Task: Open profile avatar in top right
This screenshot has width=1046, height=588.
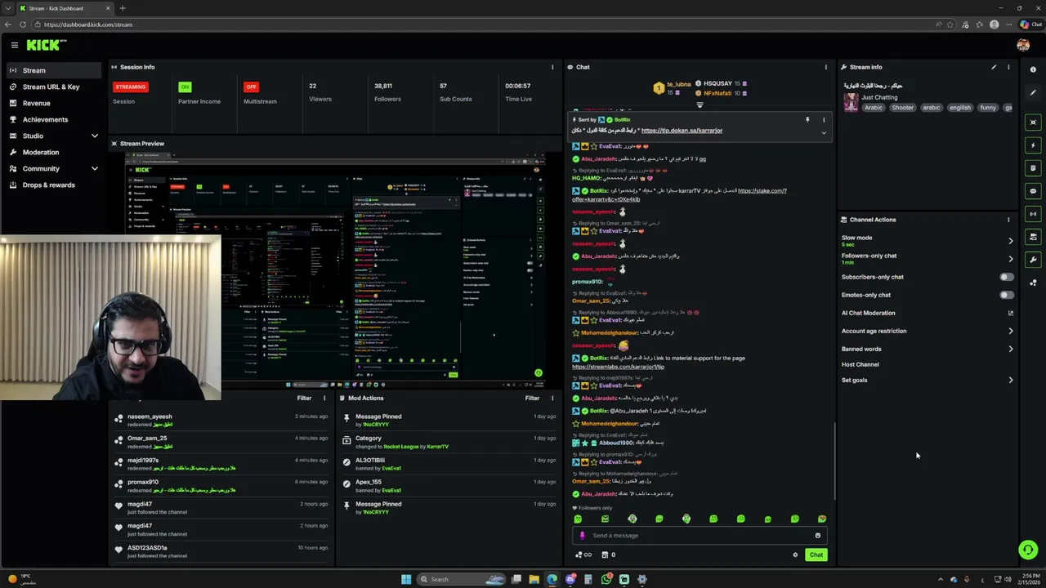Action: point(1023,46)
